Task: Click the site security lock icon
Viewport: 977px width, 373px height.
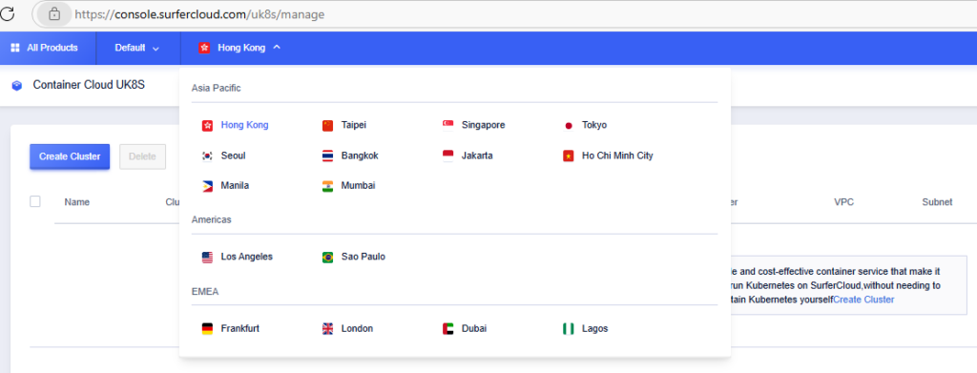Action: (x=54, y=13)
